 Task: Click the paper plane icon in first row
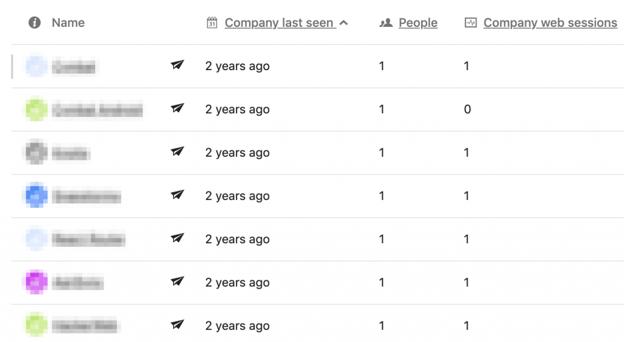pos(177,65)
